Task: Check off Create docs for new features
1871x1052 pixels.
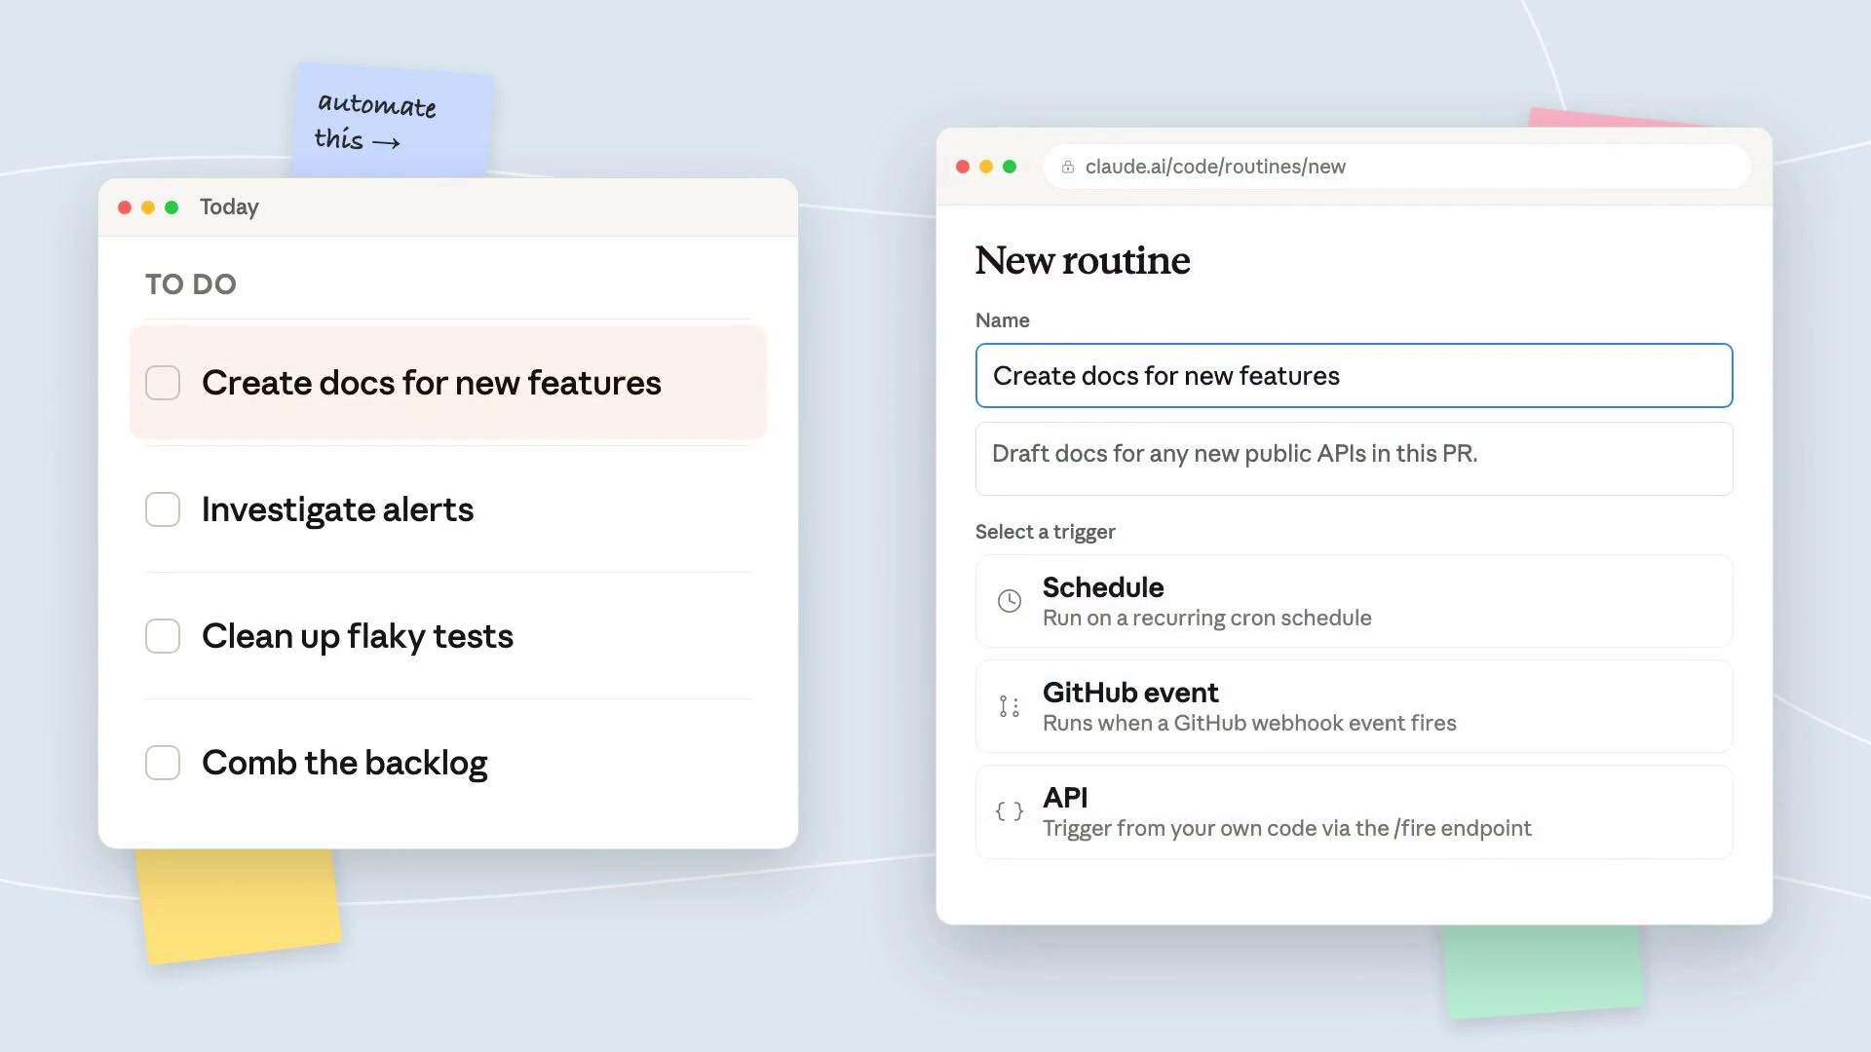Action: (x=163, y=383)
